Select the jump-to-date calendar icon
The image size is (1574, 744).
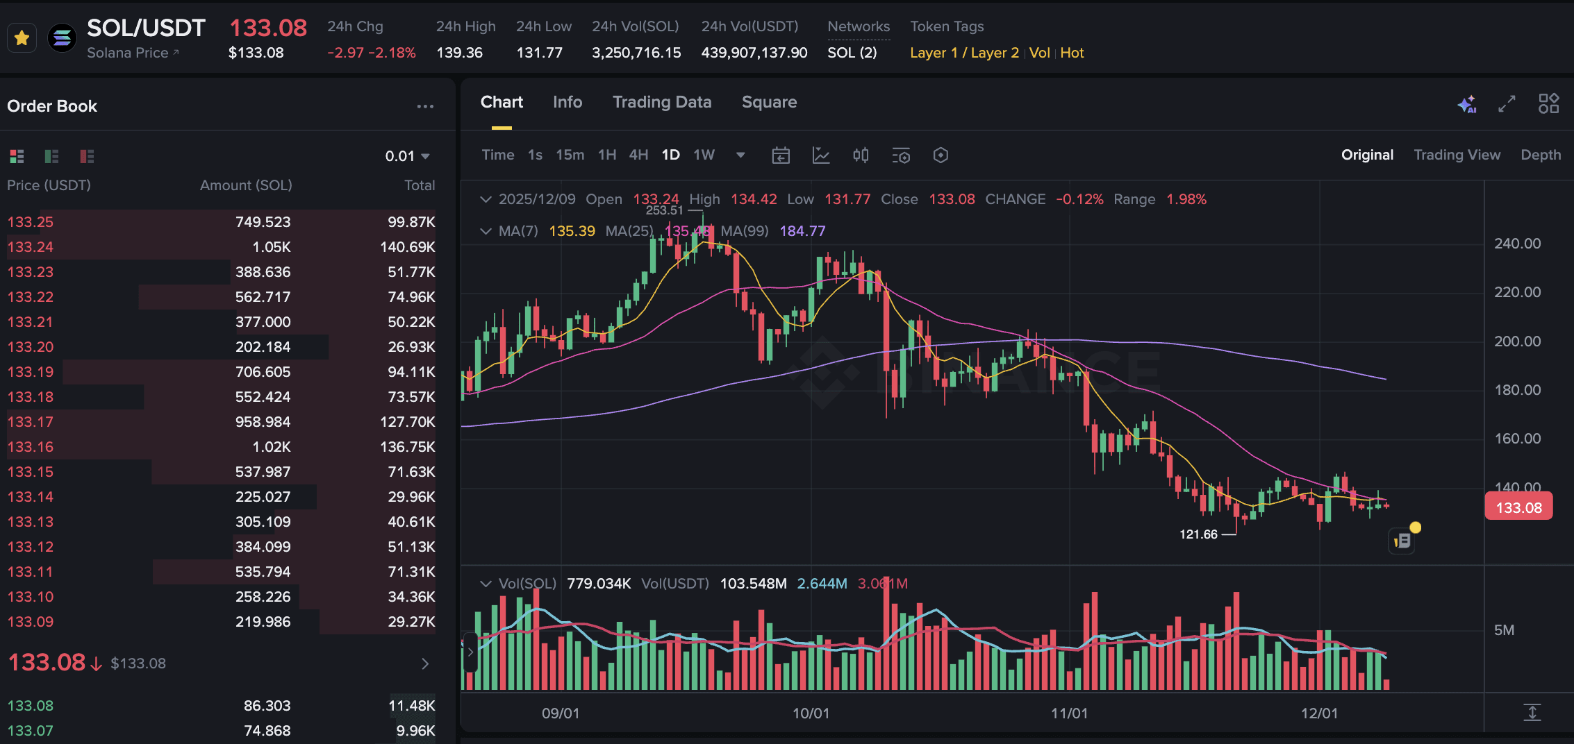pos(780,155)
